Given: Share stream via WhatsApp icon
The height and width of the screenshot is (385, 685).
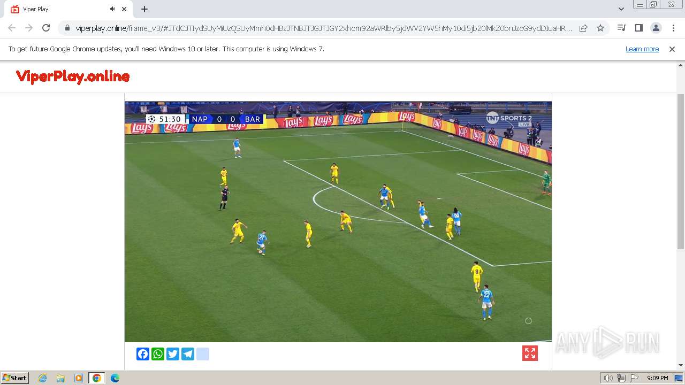Looking at the screenshot, I should 158,354.
